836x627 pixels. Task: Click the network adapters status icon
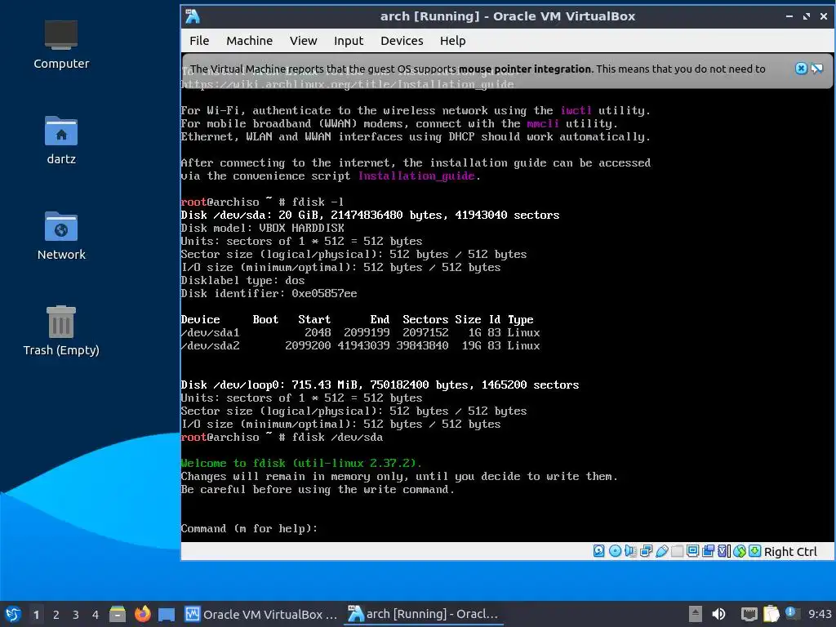point(647,551)
